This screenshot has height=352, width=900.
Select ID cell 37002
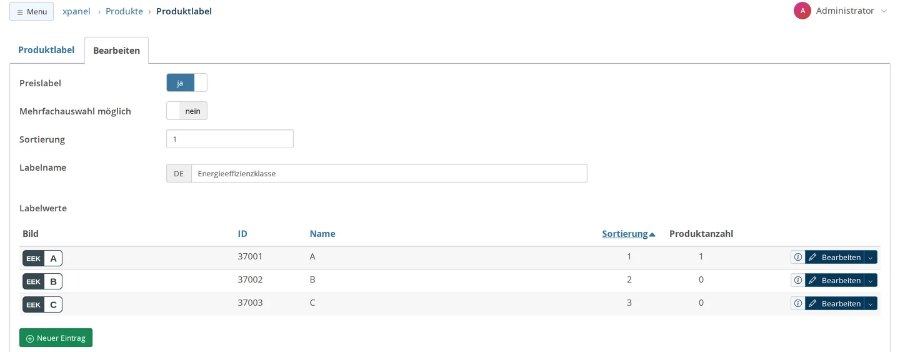(250, 279)
